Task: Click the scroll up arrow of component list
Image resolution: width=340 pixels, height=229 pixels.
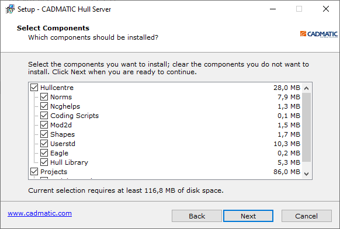Action: 306,88
